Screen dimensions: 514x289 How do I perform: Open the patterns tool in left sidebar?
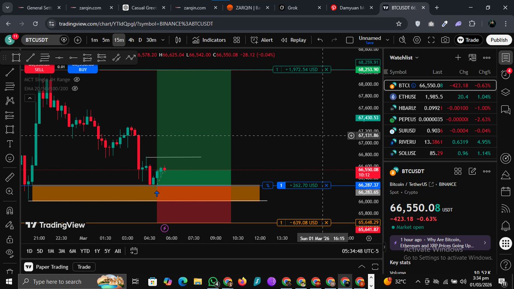(x=10, y=101)
